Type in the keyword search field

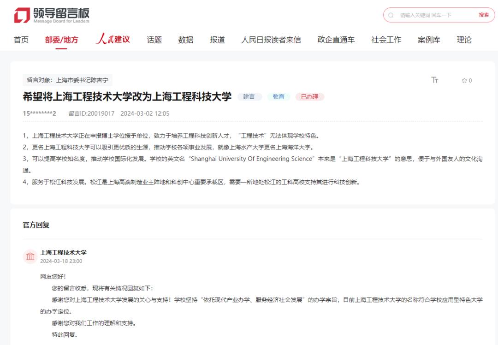(x=433, y=15)
